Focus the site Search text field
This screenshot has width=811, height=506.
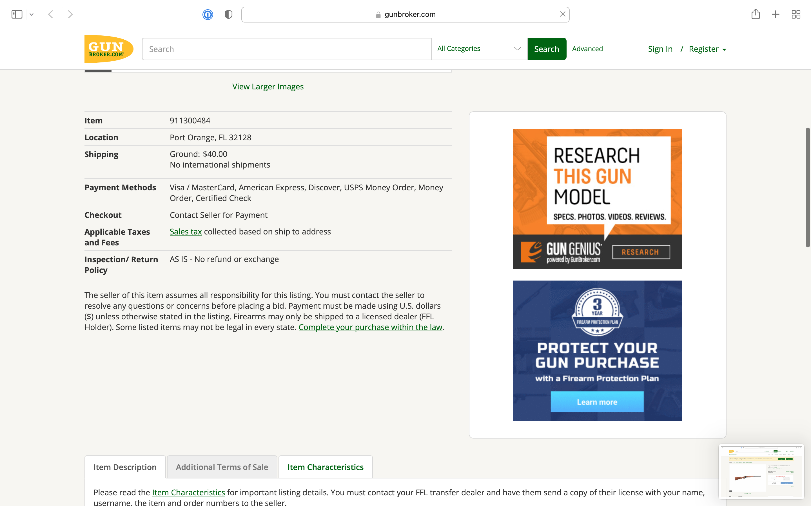point(287,49)
